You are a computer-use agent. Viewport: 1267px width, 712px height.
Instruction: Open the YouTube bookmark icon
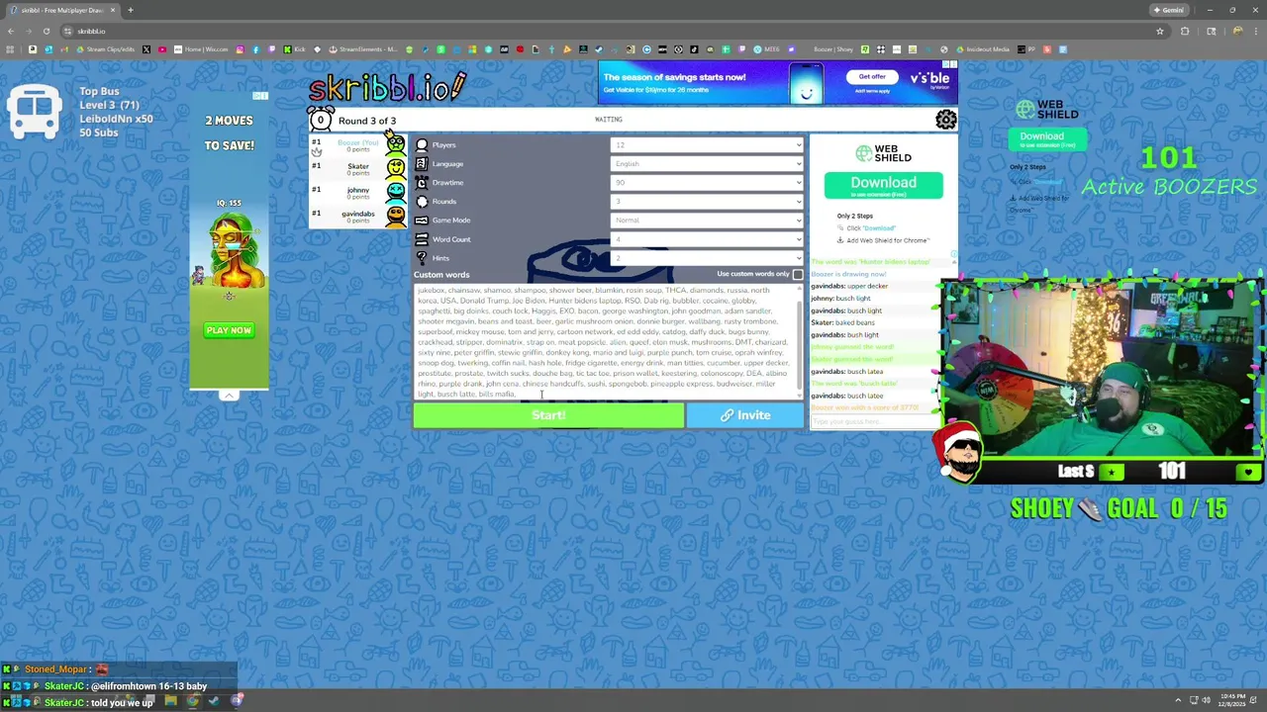162,49
